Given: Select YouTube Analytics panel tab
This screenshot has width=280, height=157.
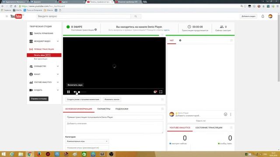Looking at the screenshot, I should pyautogui.click(x=180, y=128).
